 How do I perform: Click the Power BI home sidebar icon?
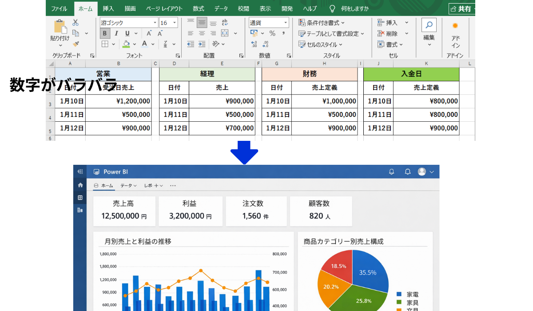(x=80, y=185)
